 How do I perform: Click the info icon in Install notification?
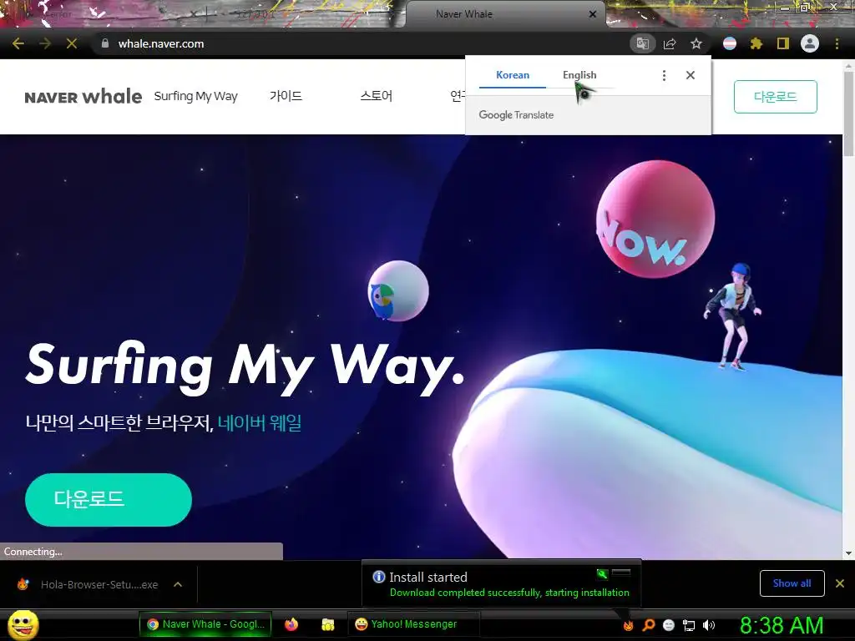pyautogui.click(x=379, y=577)
